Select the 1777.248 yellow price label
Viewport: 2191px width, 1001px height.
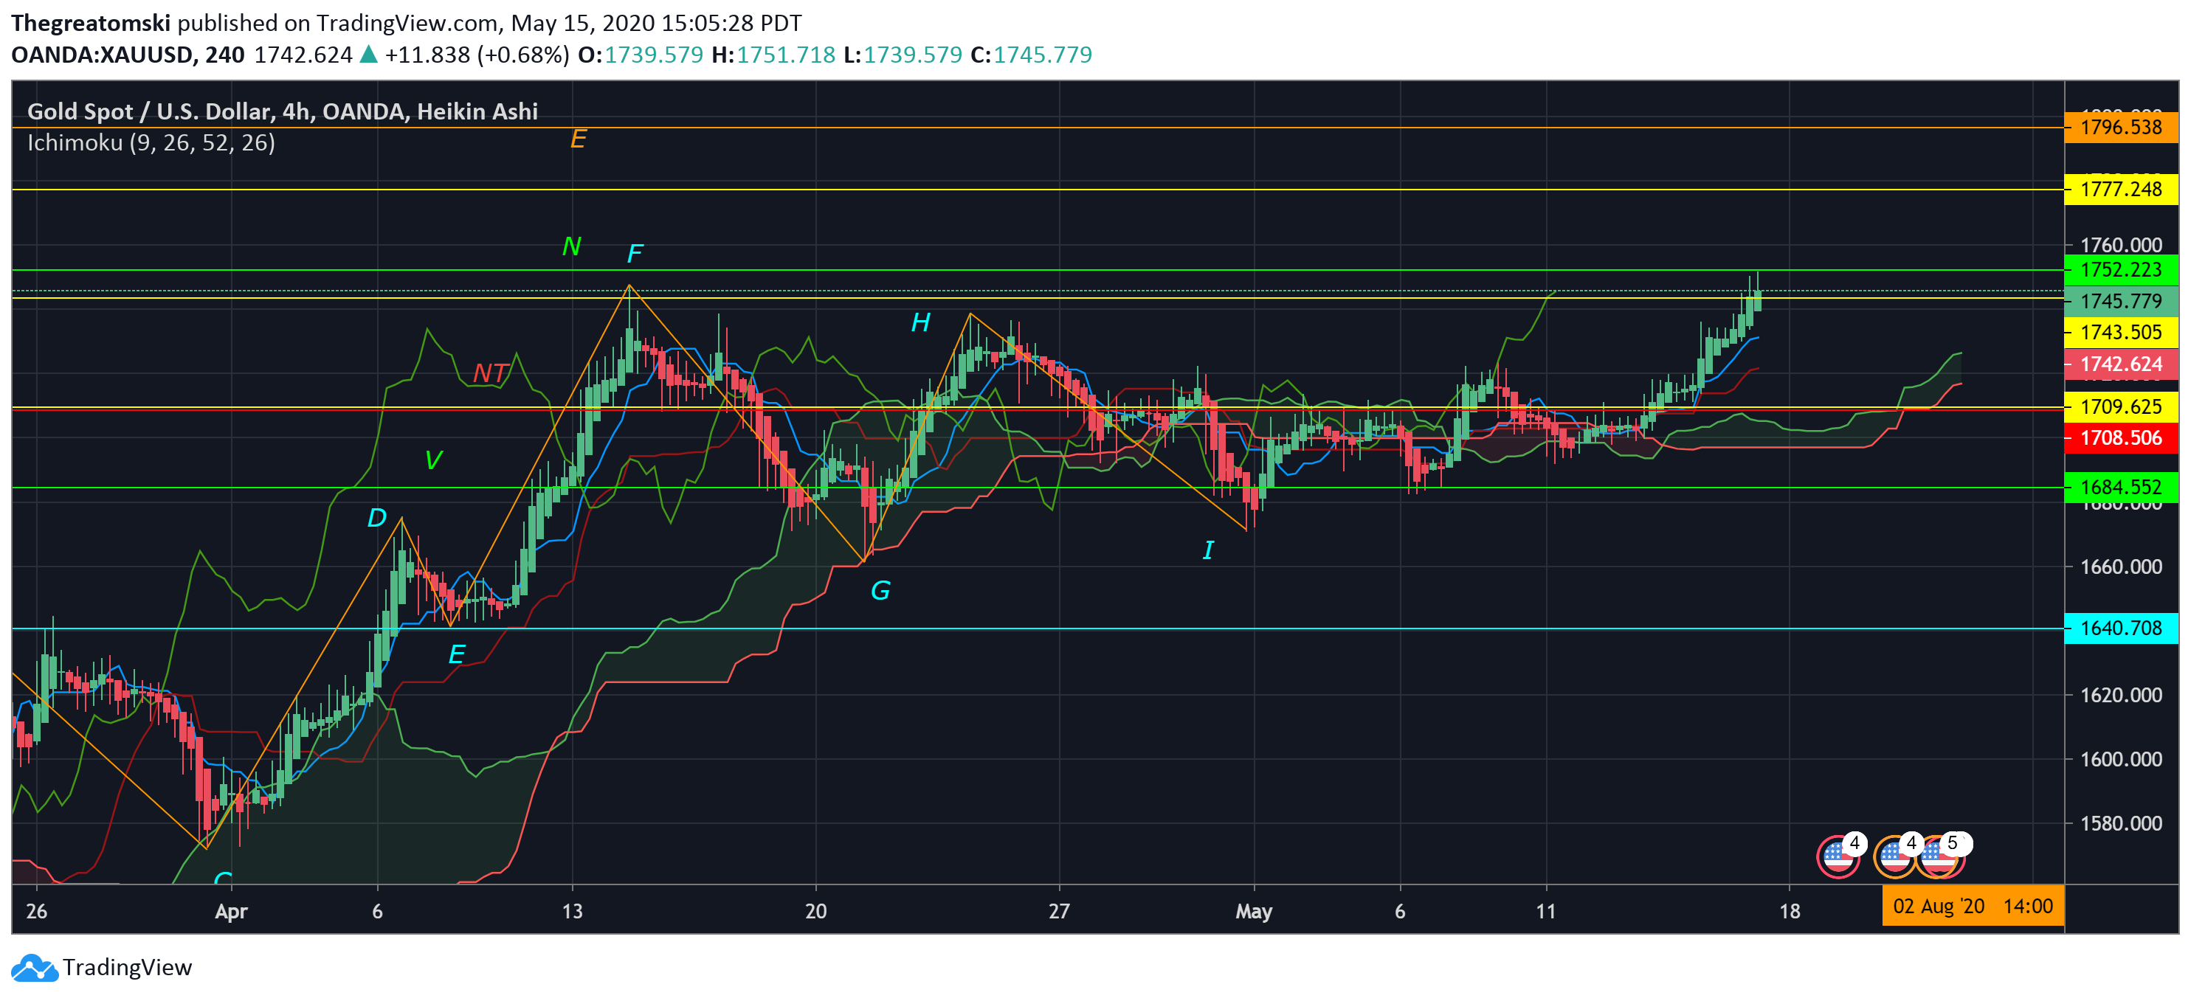point(2120,189)
